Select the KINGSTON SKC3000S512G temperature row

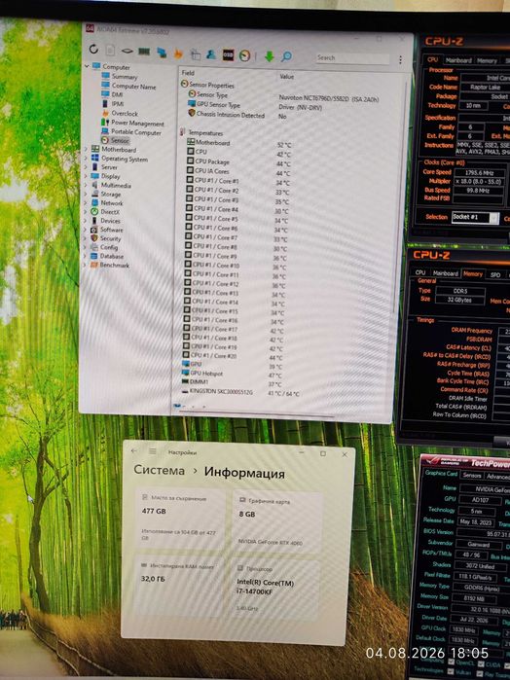(x=240, y=392)
